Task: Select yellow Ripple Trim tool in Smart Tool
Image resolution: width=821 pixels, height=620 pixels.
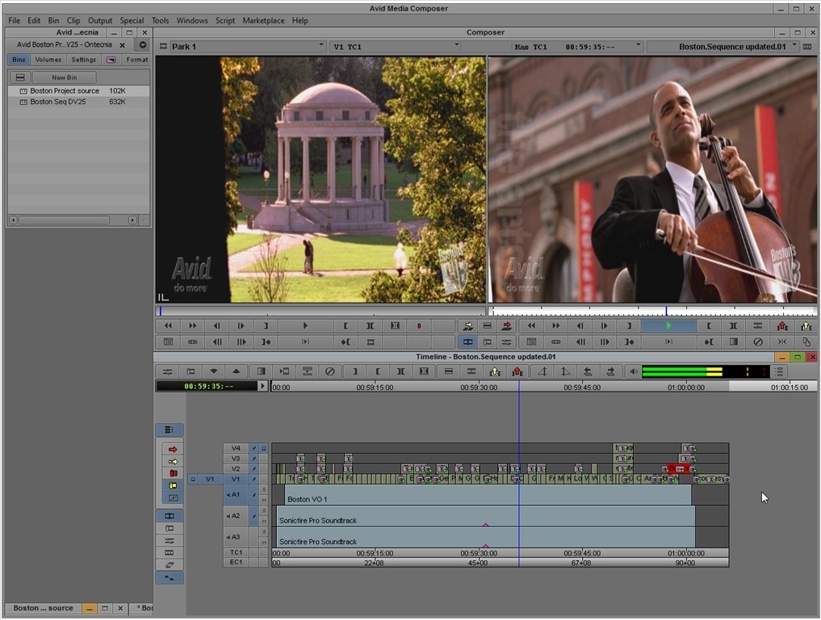Action: 174,485
